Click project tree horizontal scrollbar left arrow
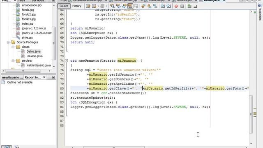Viewport: 263px width, 148px height. click(x=3, y=71)
